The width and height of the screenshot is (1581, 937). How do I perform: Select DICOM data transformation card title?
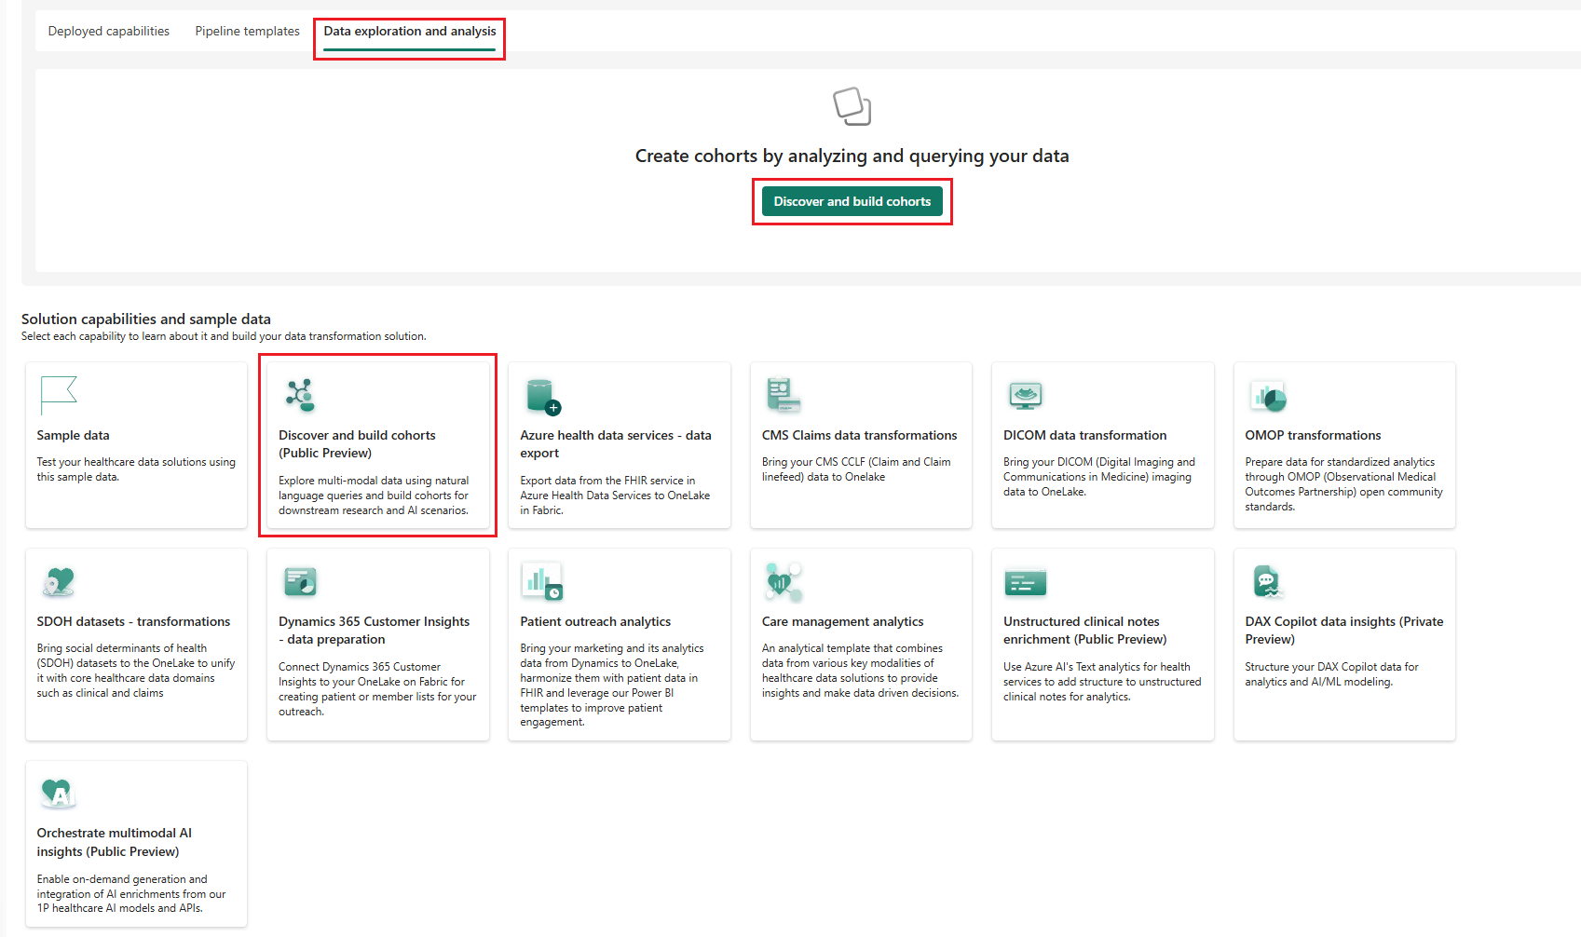(x=1084, y=435)
